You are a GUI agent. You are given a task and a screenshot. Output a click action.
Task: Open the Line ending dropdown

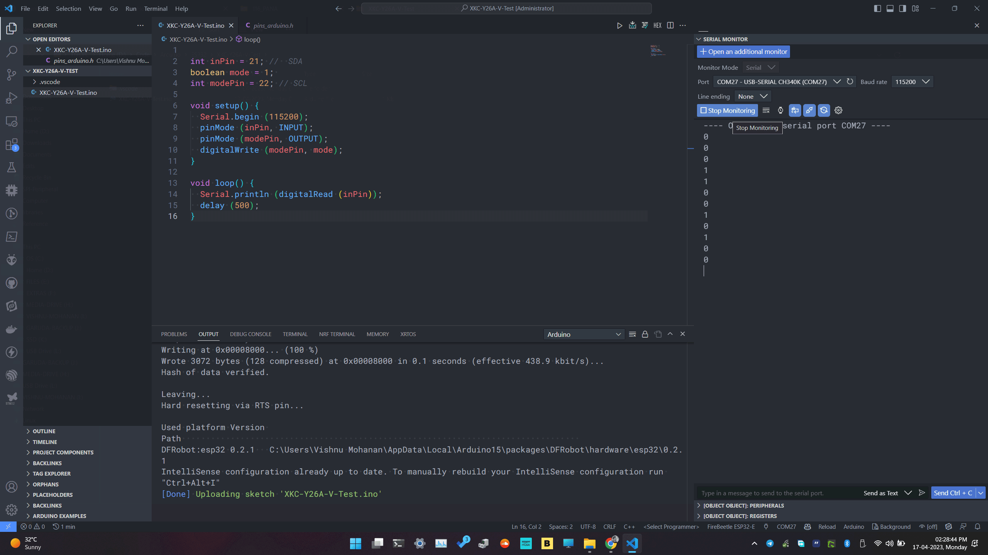click(752, 96)
